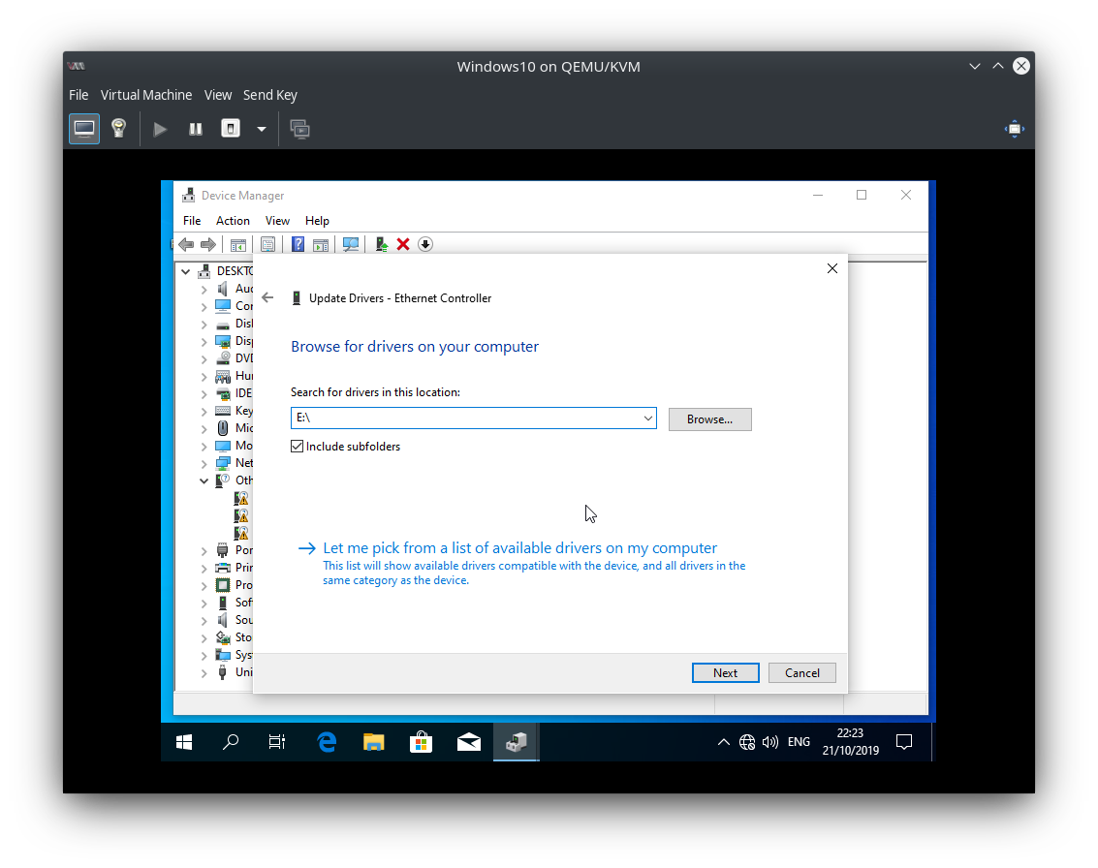This screenshot has width=1098, height=868.
Task: Shut down the virtual machine from toolbar
Action: coord(231,129)
